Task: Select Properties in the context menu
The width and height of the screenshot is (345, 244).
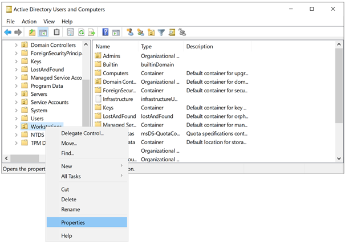Action: tap(87, 222)
